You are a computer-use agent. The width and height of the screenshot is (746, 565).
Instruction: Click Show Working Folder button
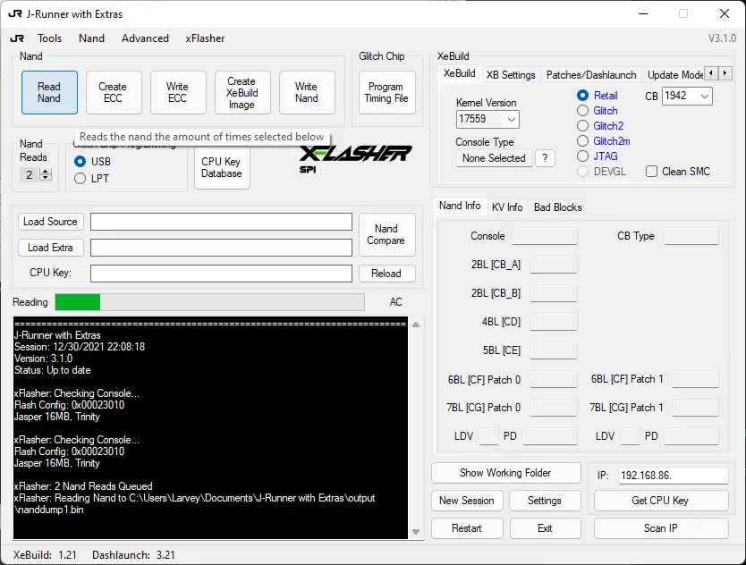[x=505, y=473]
